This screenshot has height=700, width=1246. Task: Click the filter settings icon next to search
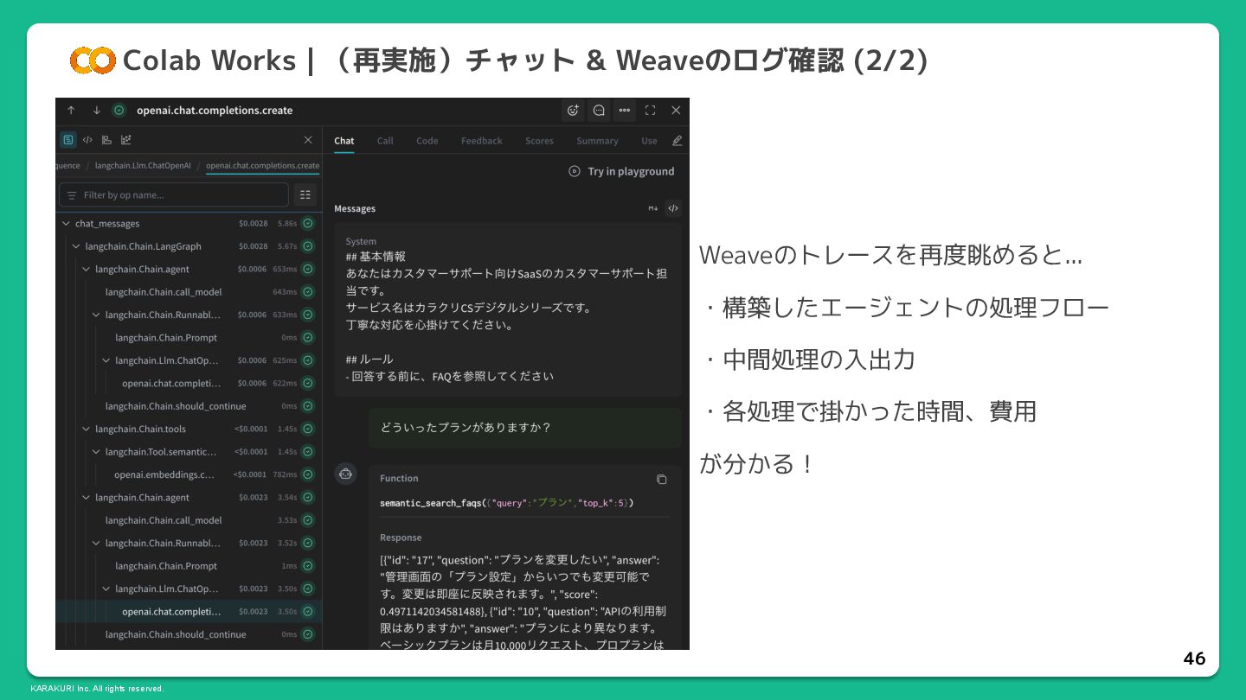coord(305,194)
